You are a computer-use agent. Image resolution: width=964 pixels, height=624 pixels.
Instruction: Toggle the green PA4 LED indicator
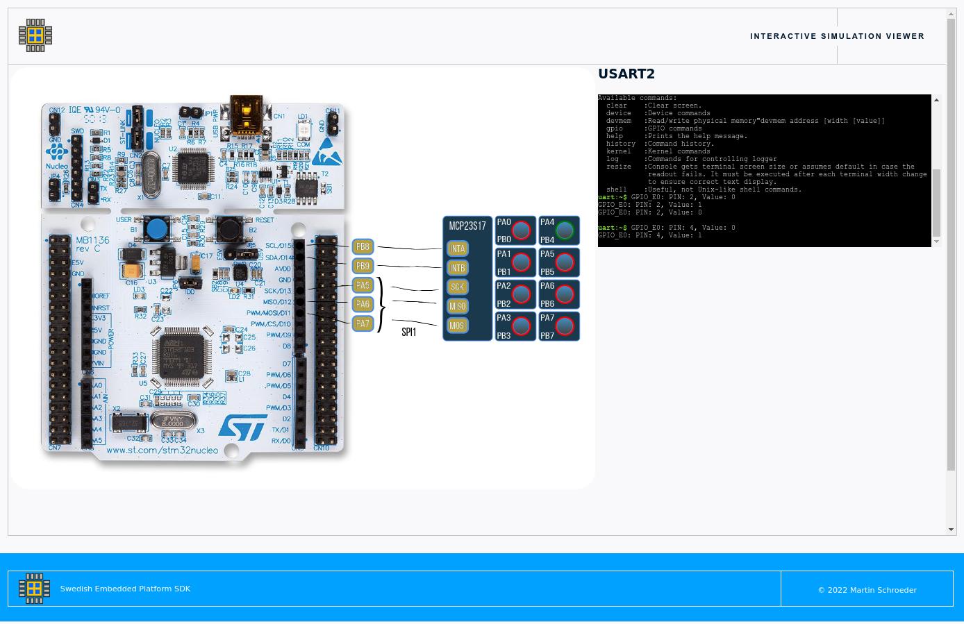pos(565,230)
